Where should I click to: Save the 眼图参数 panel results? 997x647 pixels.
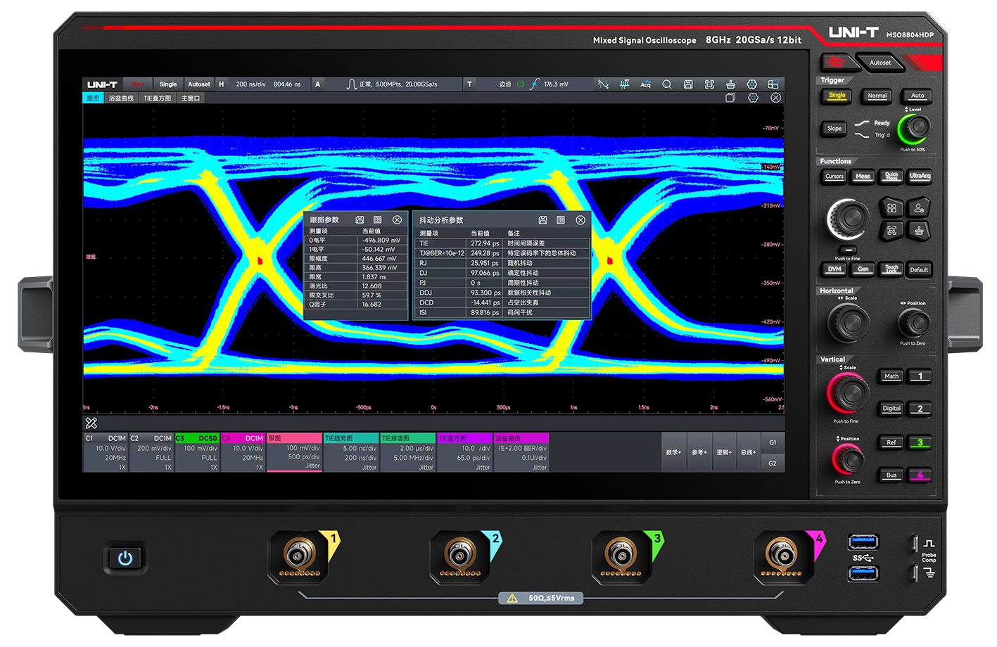(x=360, y=220)
